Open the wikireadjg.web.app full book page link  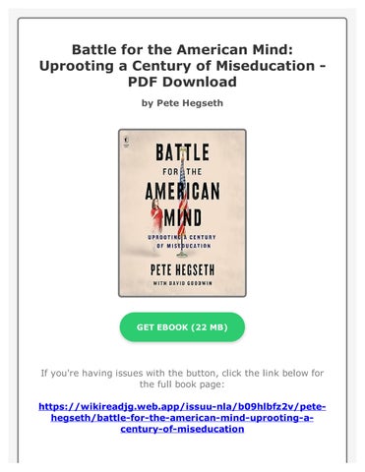[x=182, y=418]
